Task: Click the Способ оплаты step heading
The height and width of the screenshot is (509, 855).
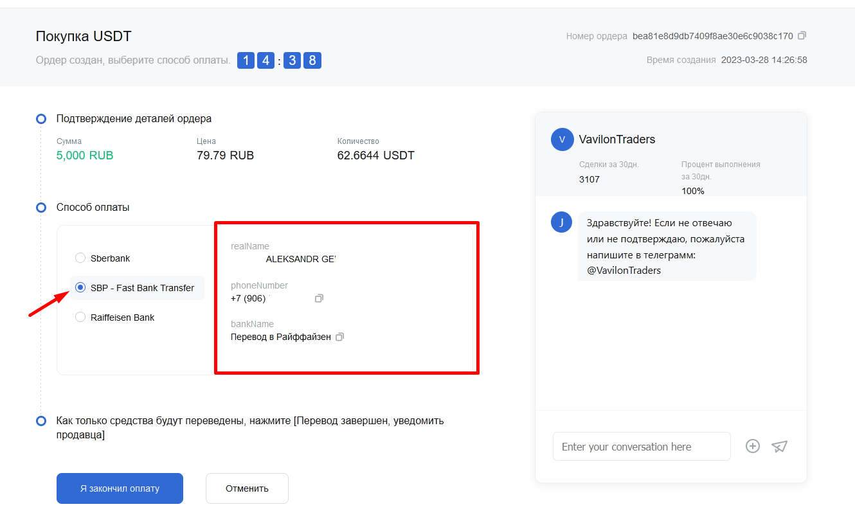Action: click(x=93, y=208)
